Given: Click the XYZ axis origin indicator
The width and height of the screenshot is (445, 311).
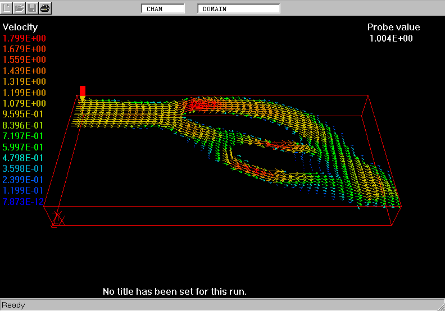Looking at the screenshot, I should [56, 218].
